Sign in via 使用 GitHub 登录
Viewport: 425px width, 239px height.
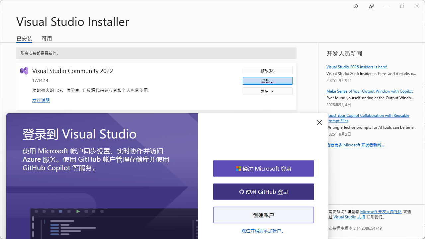coord(264,192)
